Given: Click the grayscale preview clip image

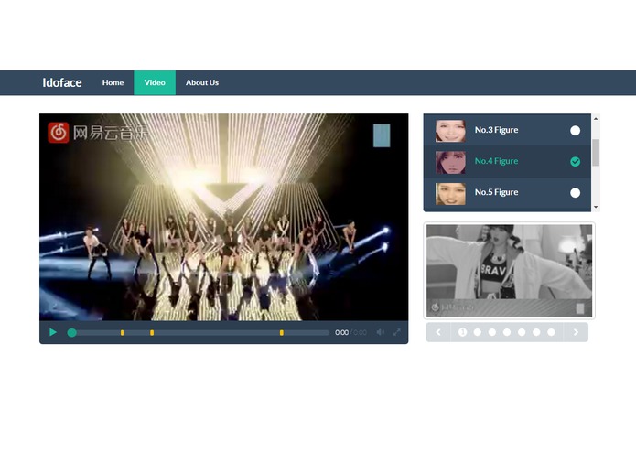Looking at the screenshot, I should (x=509, y=271).
